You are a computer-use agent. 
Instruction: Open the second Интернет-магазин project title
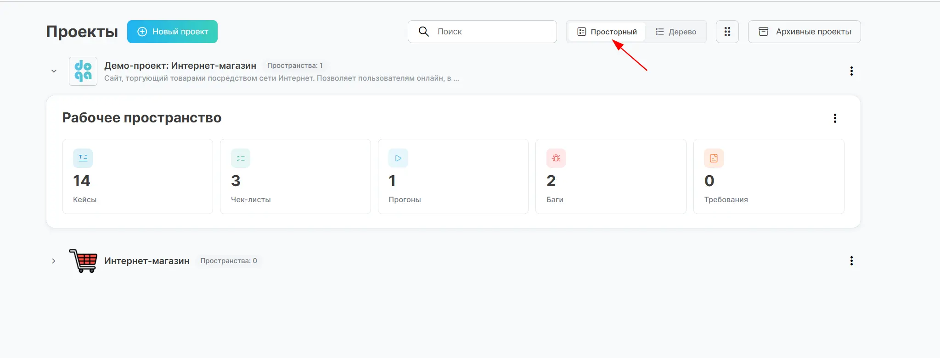147,261
